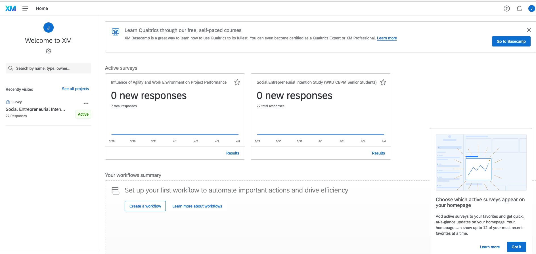Viewport: 536px width, 254px height.
Task: Click the Home breadcrumb label
Action: [42, 9]
